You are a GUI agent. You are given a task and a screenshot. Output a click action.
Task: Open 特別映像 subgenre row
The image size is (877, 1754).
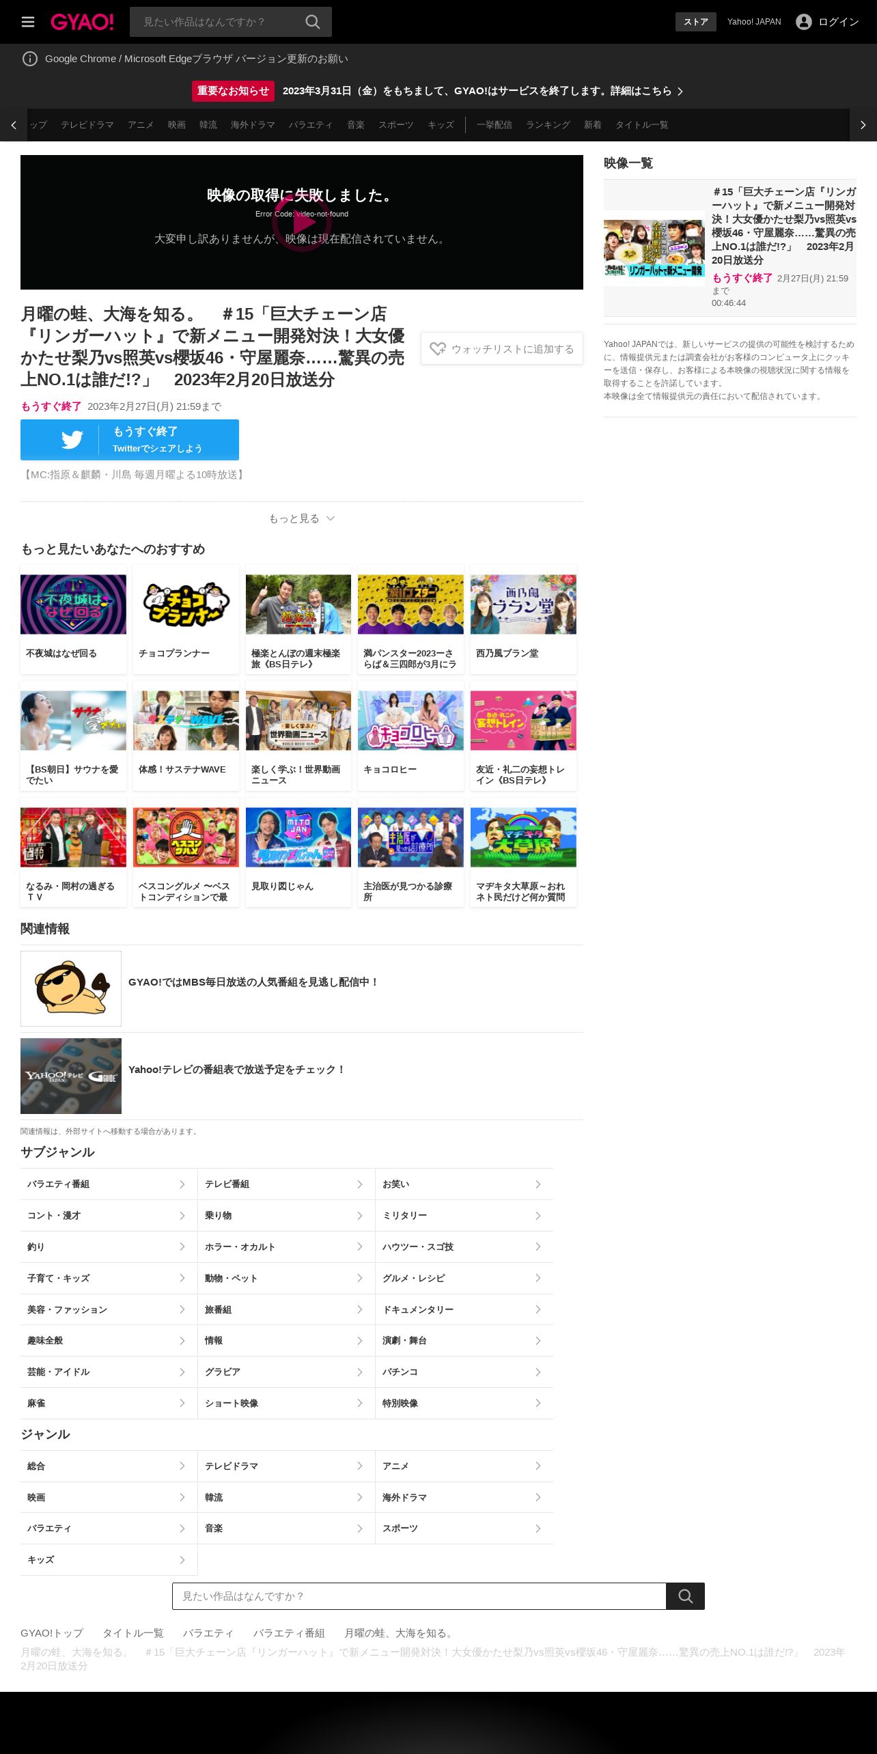coord(464,1404)
